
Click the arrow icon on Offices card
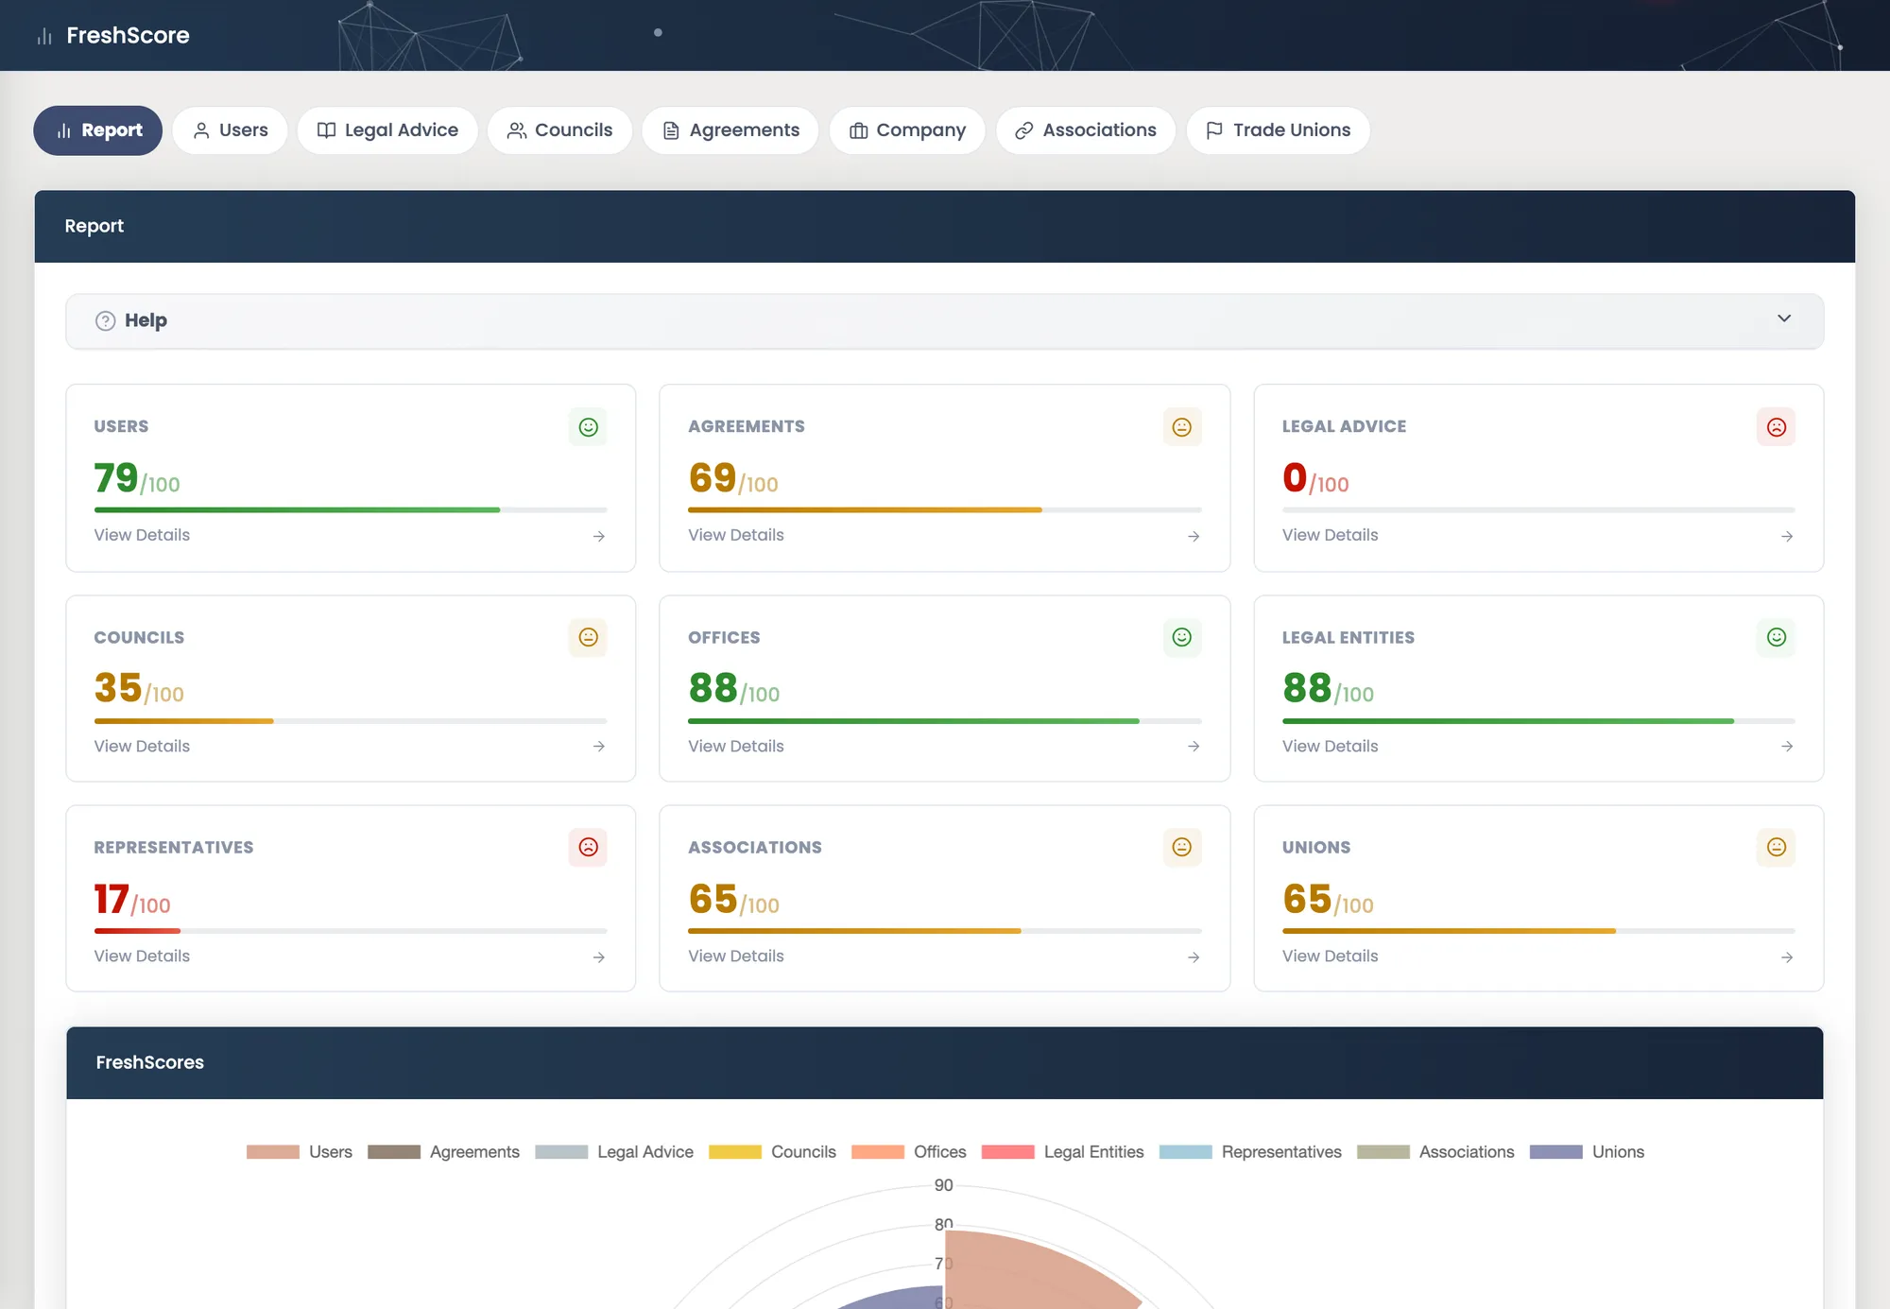point(1193,746)
